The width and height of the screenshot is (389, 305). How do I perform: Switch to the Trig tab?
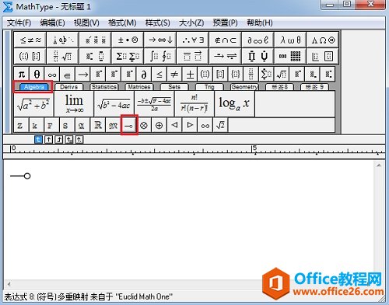pyautogui.click(x=209, y=87)
